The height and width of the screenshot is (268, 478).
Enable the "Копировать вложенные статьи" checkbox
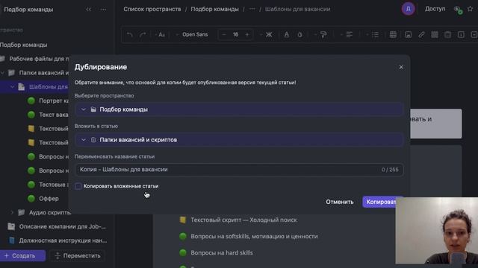pos(78,186)
